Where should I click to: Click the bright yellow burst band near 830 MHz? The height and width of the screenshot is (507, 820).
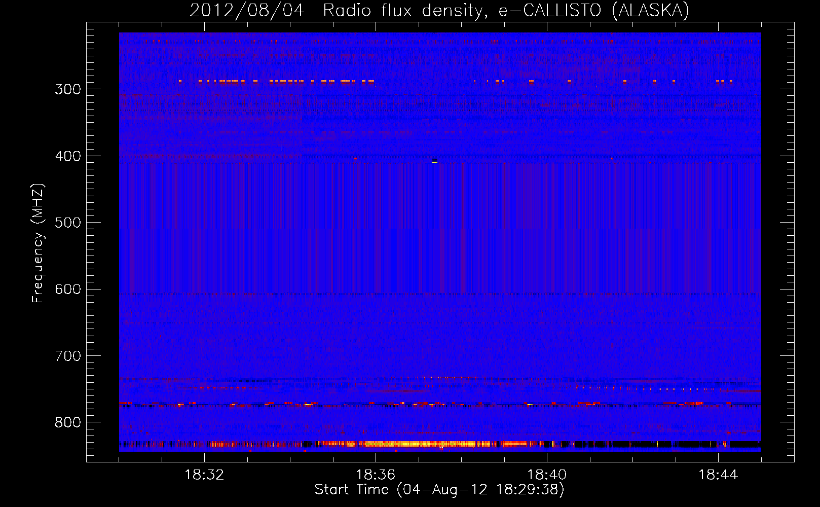[421, 444]
